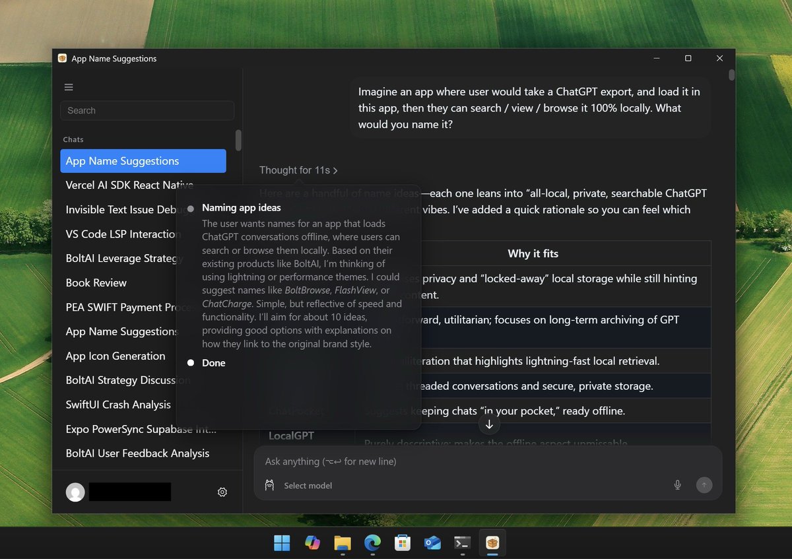The image size is (792, 559).
Task: Open Microsoft Store from taskbar
Action: pyautogui.click(x=403, y=543)
